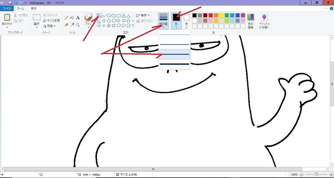This screenshot has height=178, width=334.
Task: Select the Diamond shape
Action: (104, 20)
